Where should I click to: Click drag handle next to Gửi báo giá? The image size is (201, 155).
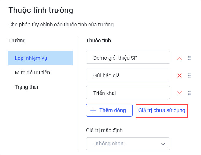189,75
